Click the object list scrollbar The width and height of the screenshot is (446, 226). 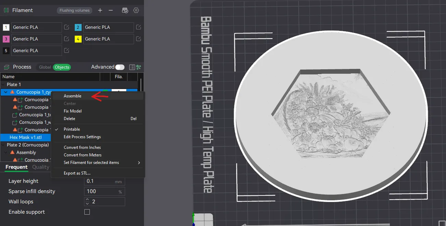tap(141, 84)
